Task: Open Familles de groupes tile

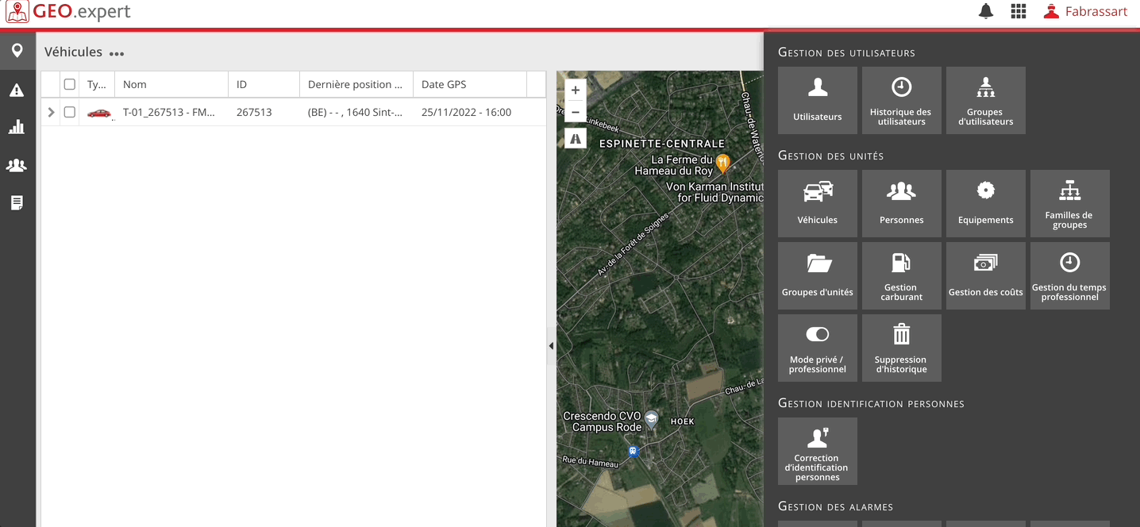Action: (1070, 203)
